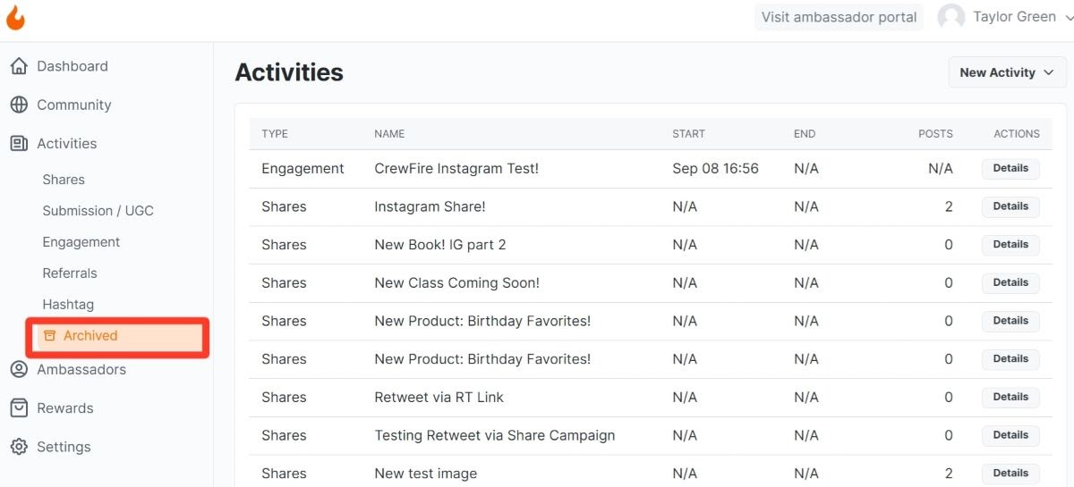Open Ambassadors via the person icon
Viewport: 1074px width, 487px height.
click(x=19, y=369)
